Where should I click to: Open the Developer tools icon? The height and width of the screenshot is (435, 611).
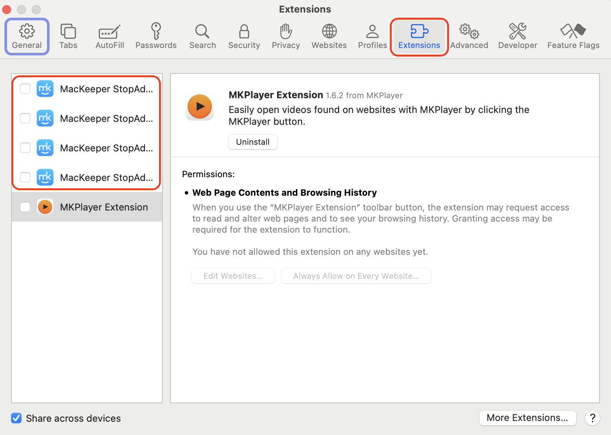click(518, 31)
